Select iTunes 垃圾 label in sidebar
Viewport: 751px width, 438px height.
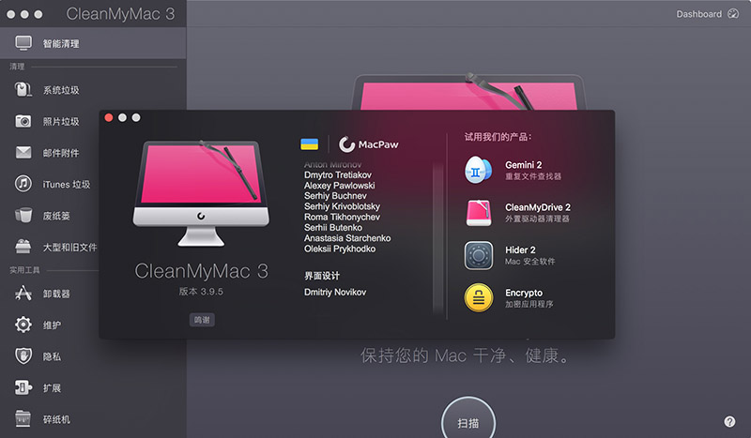point(67,184)
